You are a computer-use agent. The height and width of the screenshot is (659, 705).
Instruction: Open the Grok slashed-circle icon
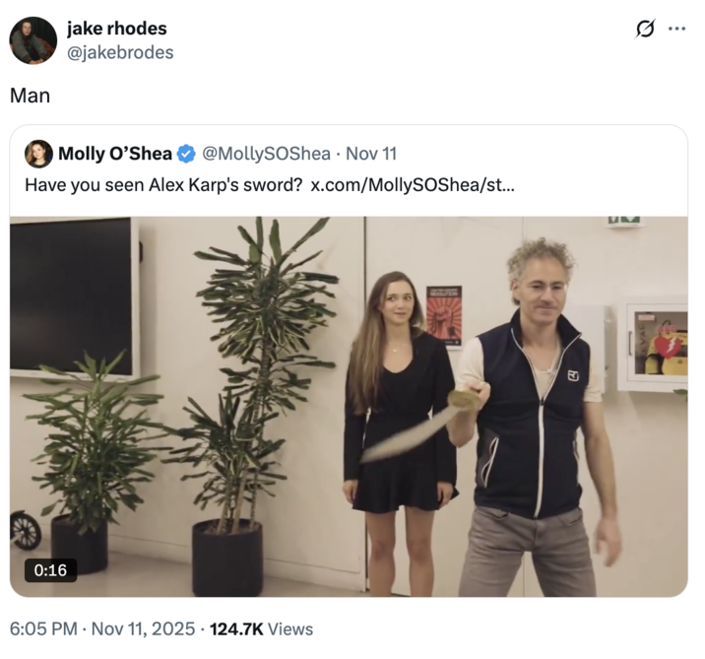[x=645, y=29]
